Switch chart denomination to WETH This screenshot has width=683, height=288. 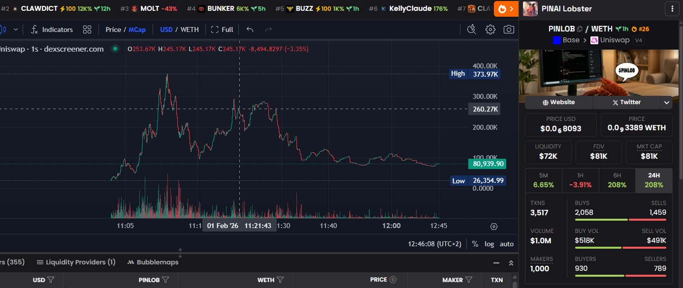point(190,29)
